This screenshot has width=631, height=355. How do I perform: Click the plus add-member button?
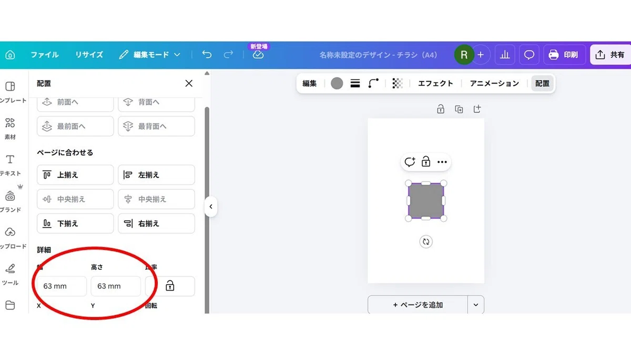(480, 55)
